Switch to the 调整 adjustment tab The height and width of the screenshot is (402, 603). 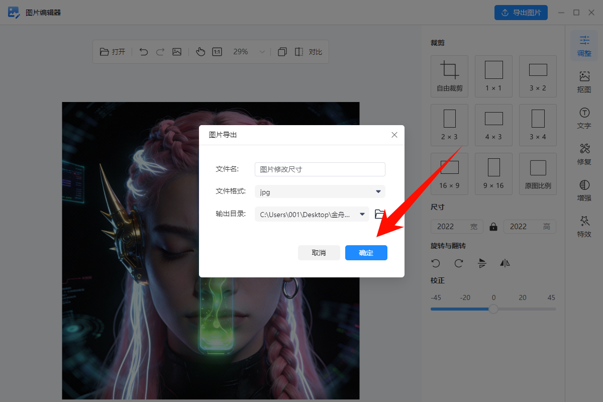(583, 46)
